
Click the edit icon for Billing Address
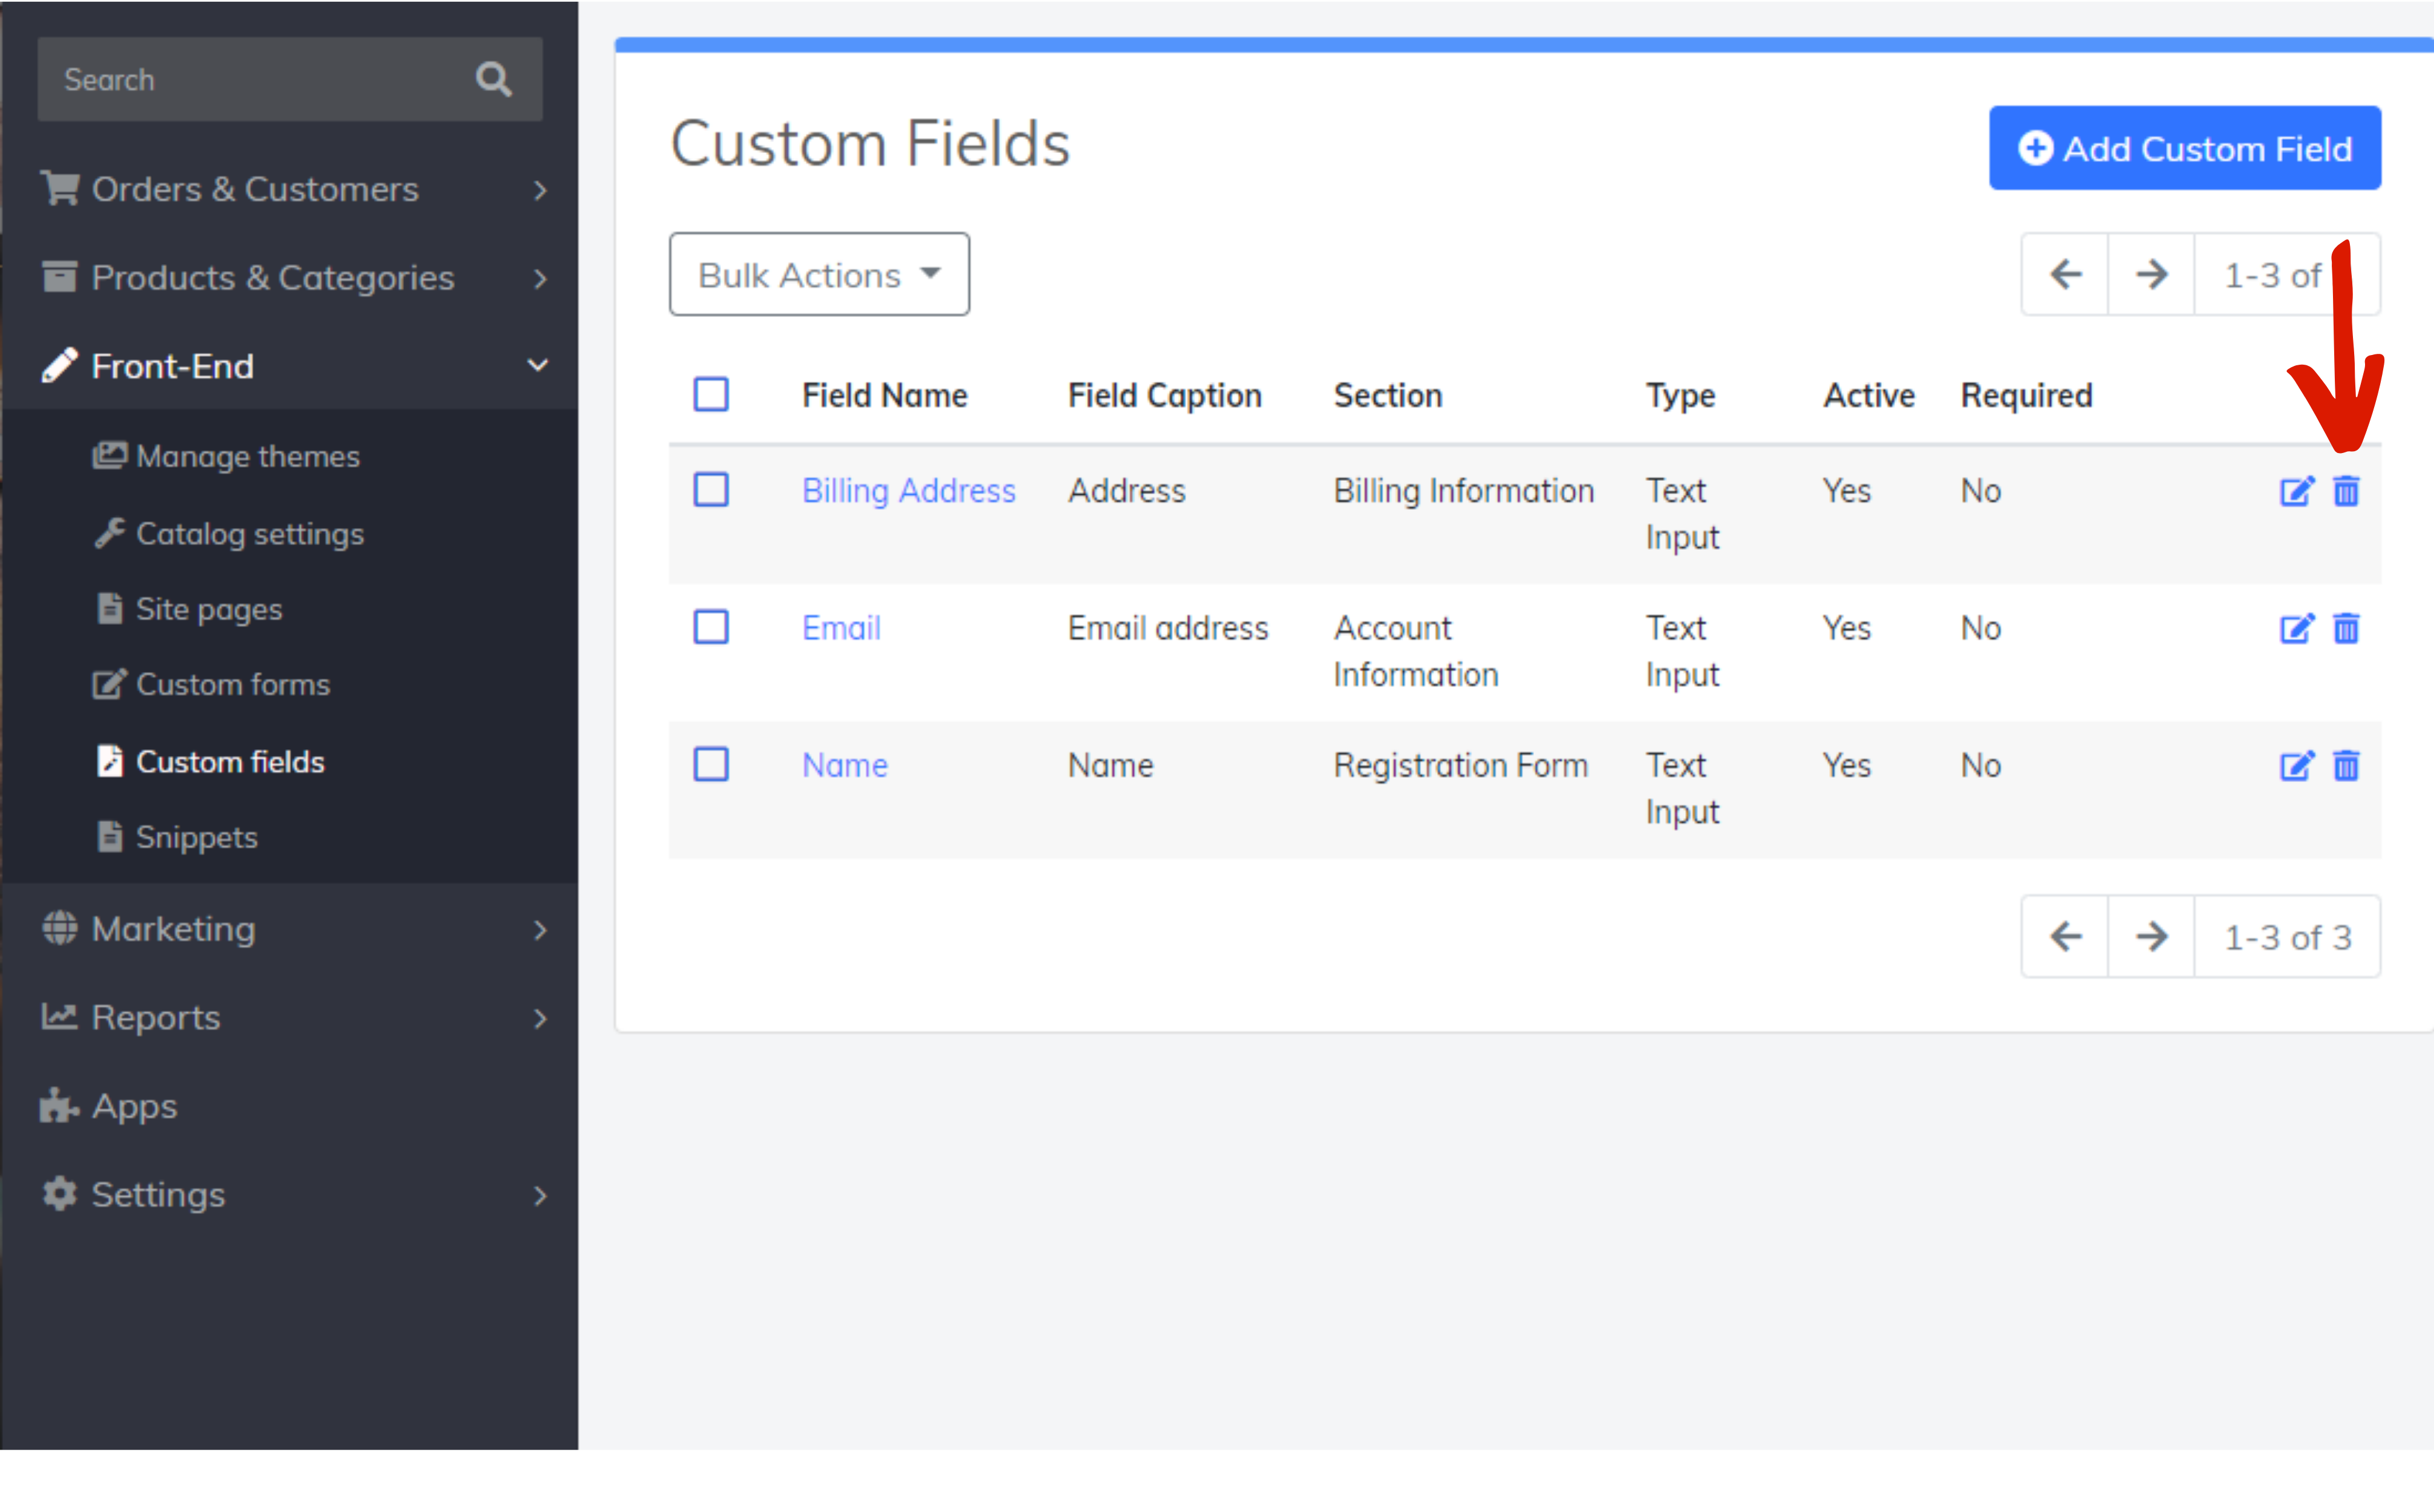coord(2296,491)
